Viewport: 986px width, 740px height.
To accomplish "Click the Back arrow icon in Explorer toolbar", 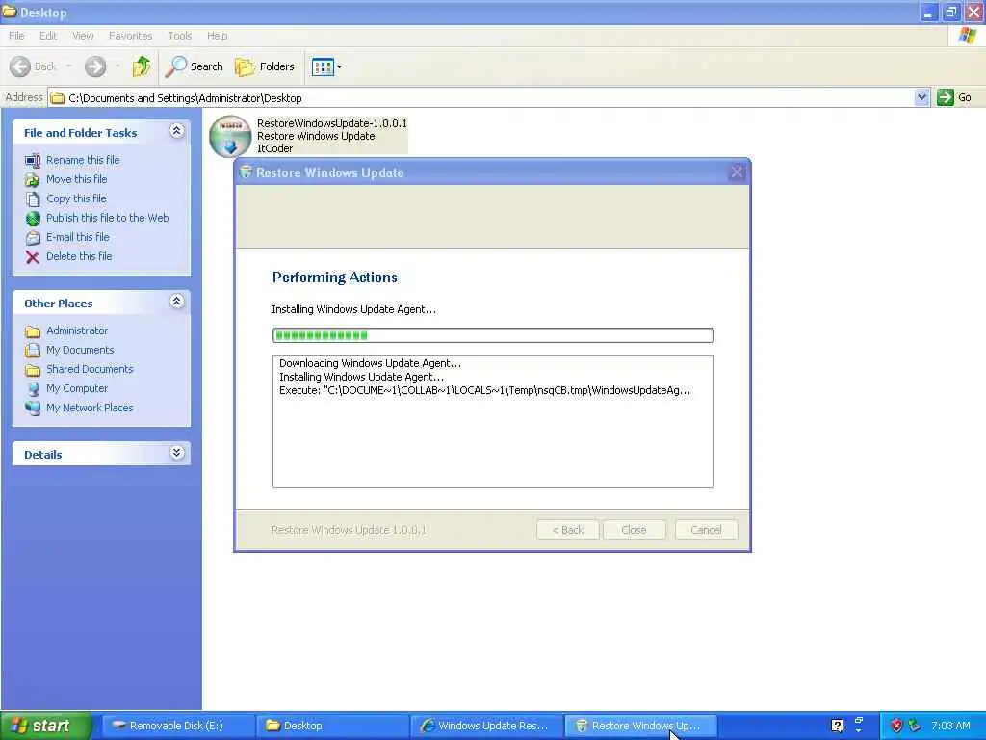I will pyautogui.click(x=20, y=66).
